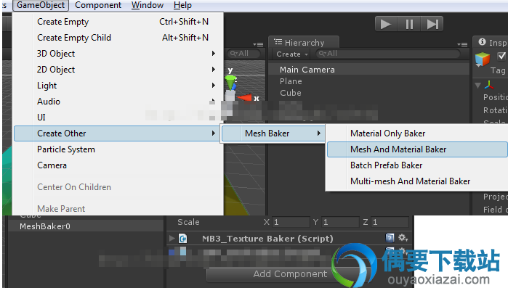
Task: Open gear settings for MB3_Texture Baker script
Action: click(403, 238)
